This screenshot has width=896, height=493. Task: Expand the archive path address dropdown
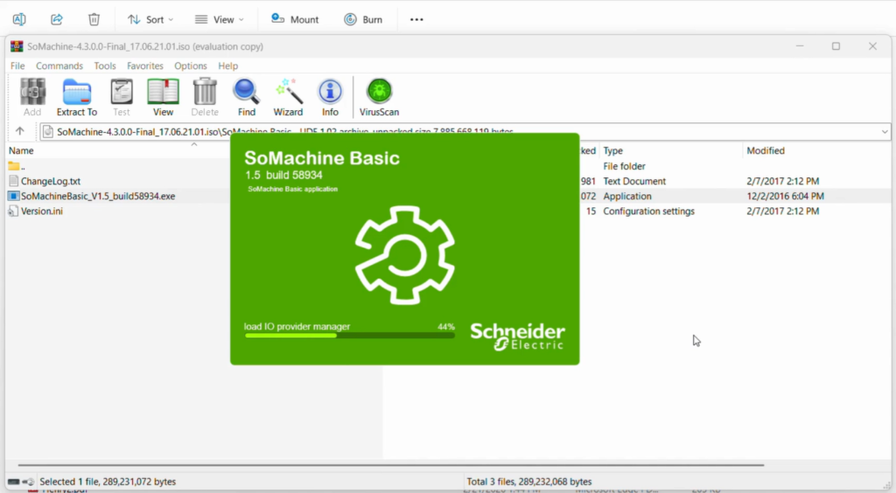pos(885,132)
